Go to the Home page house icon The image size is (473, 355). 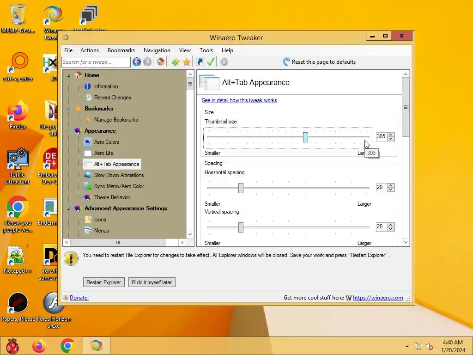(160, 62)
